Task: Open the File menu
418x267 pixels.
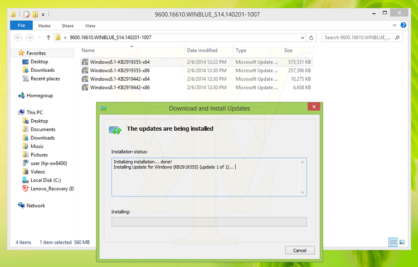Action: pyautogui.click(x=21, y=26)
